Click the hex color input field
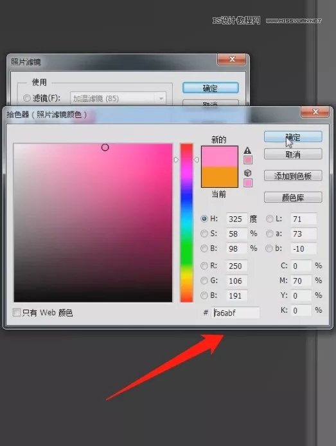336x446 pixels. point(236,313)
